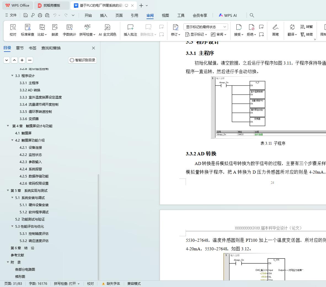Switch to 章节 tab in navigation pane

(x=20, y=48)
